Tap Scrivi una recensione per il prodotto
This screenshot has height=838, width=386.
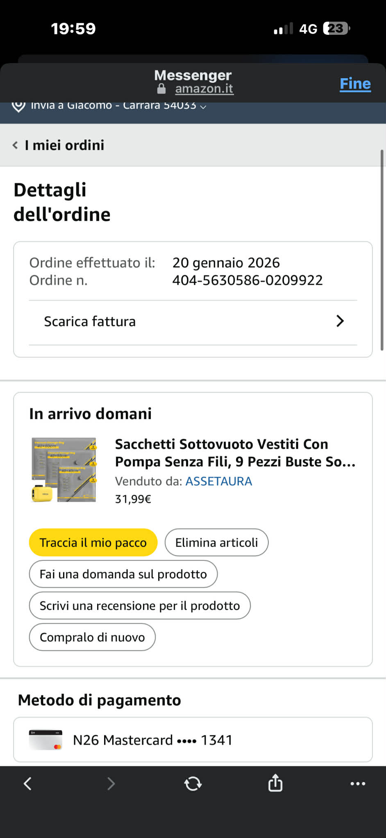click(139, 605)
